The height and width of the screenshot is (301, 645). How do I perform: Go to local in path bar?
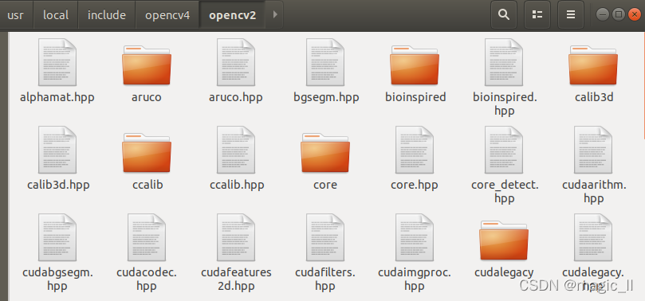pyautogui.click(x=56, y=15)
